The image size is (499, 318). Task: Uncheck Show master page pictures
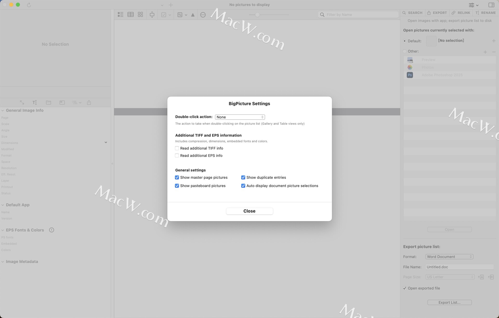tap(177, 177)
